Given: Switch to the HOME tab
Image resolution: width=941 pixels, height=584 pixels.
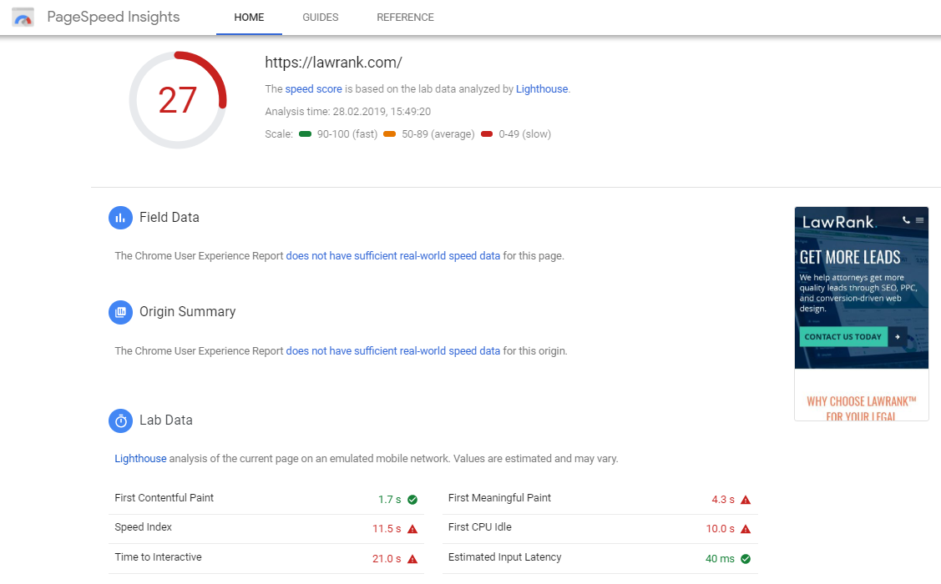Looking at the screenshot, I should [x=249, y=18].
